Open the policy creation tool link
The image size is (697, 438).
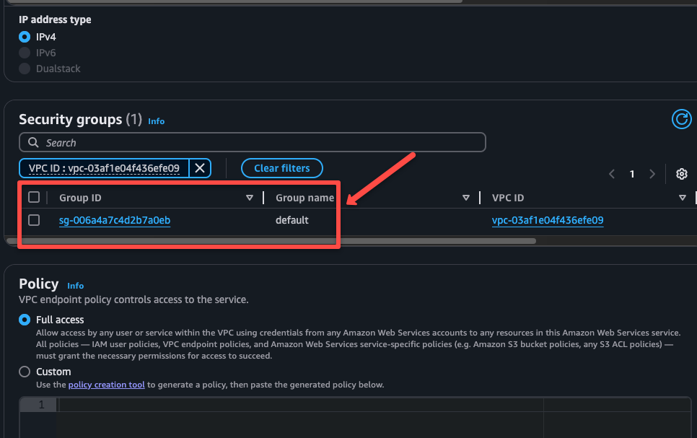(x=106, y=385)
